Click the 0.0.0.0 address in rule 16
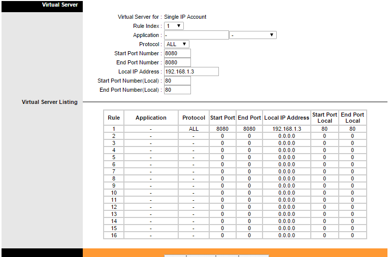 click(286, 235)
